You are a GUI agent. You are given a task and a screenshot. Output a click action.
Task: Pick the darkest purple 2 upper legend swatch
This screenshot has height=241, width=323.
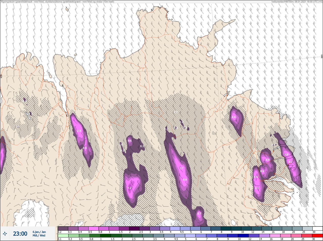(x=134, y=228)
